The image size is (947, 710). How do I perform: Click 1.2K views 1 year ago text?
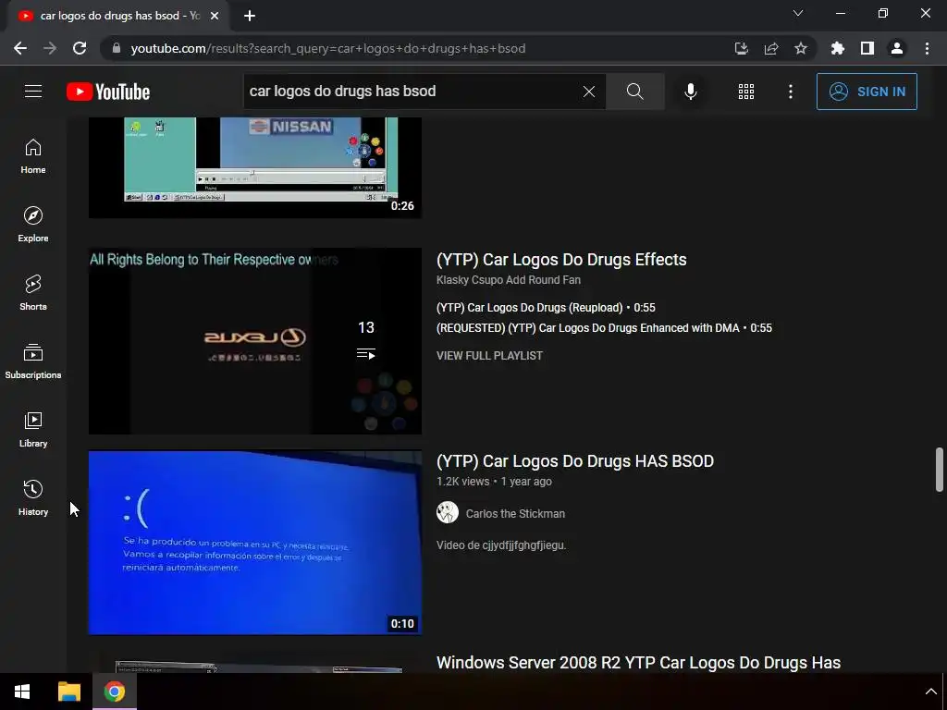494,482
